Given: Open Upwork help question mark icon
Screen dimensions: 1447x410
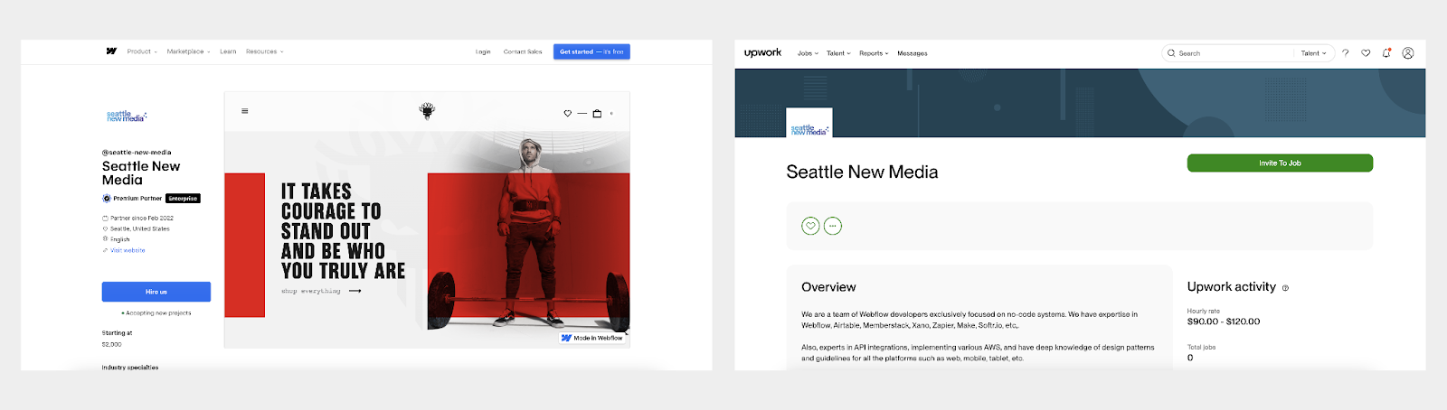Looking at the screenshot, I should click(x=1345, y=53).
